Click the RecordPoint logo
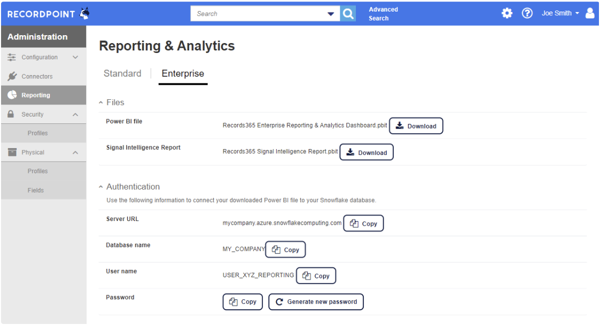The height and width of the screenshot is (325, 600). pos(49,14)
